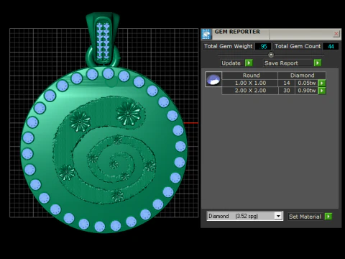The width and height of the screenshot is (345, 259).
Task: Click the collapse knob on the divider
Action: [271, 55]
